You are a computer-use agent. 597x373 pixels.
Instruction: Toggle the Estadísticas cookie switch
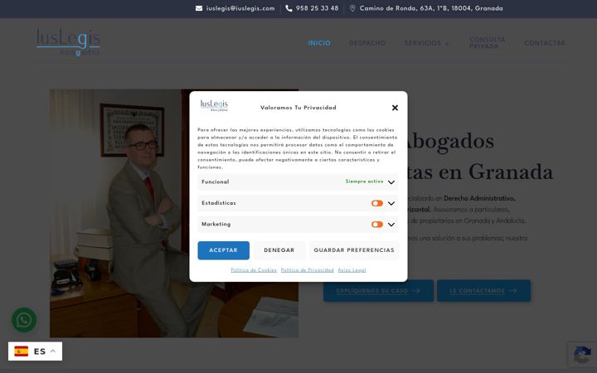(377, 203)
